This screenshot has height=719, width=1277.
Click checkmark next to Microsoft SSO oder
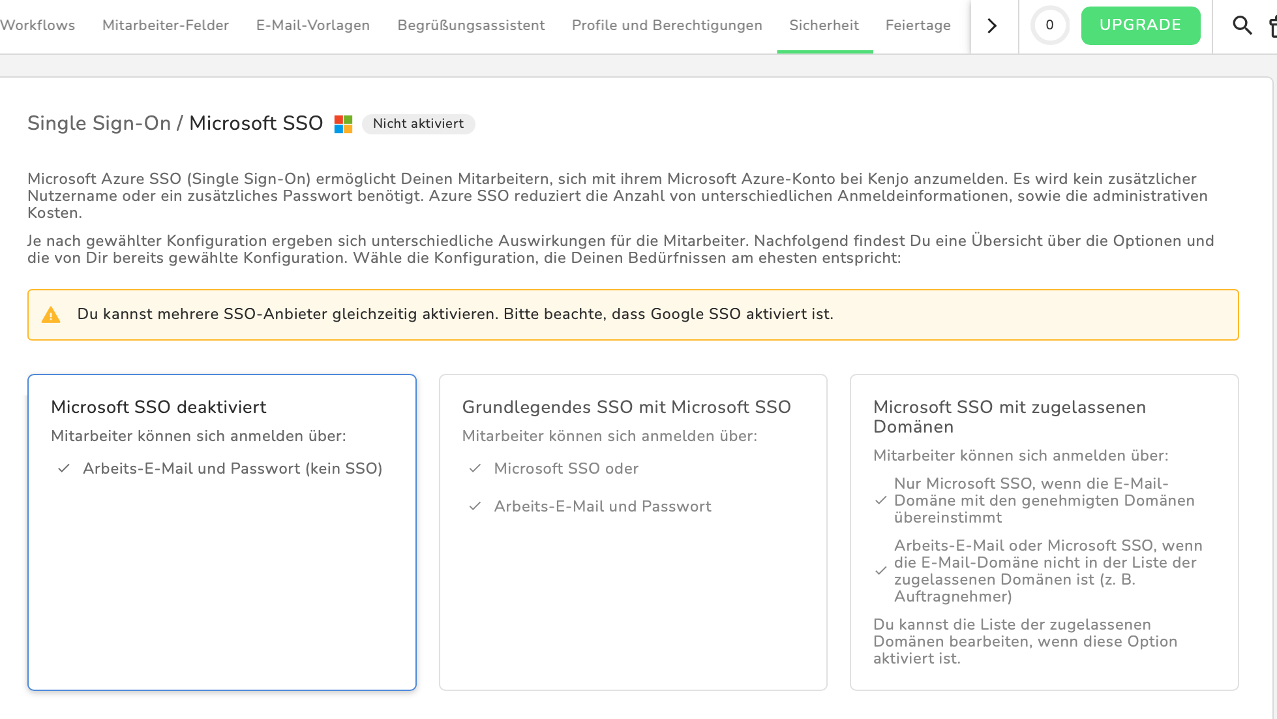coord(475,468)
